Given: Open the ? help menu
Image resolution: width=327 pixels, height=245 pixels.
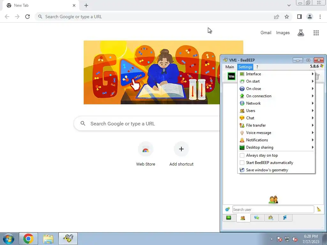Looking at the screenshot, I should click(x=257, y=67).
